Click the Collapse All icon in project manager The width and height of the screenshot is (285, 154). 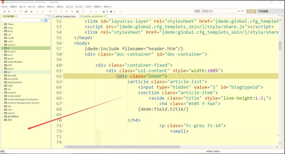42,21
